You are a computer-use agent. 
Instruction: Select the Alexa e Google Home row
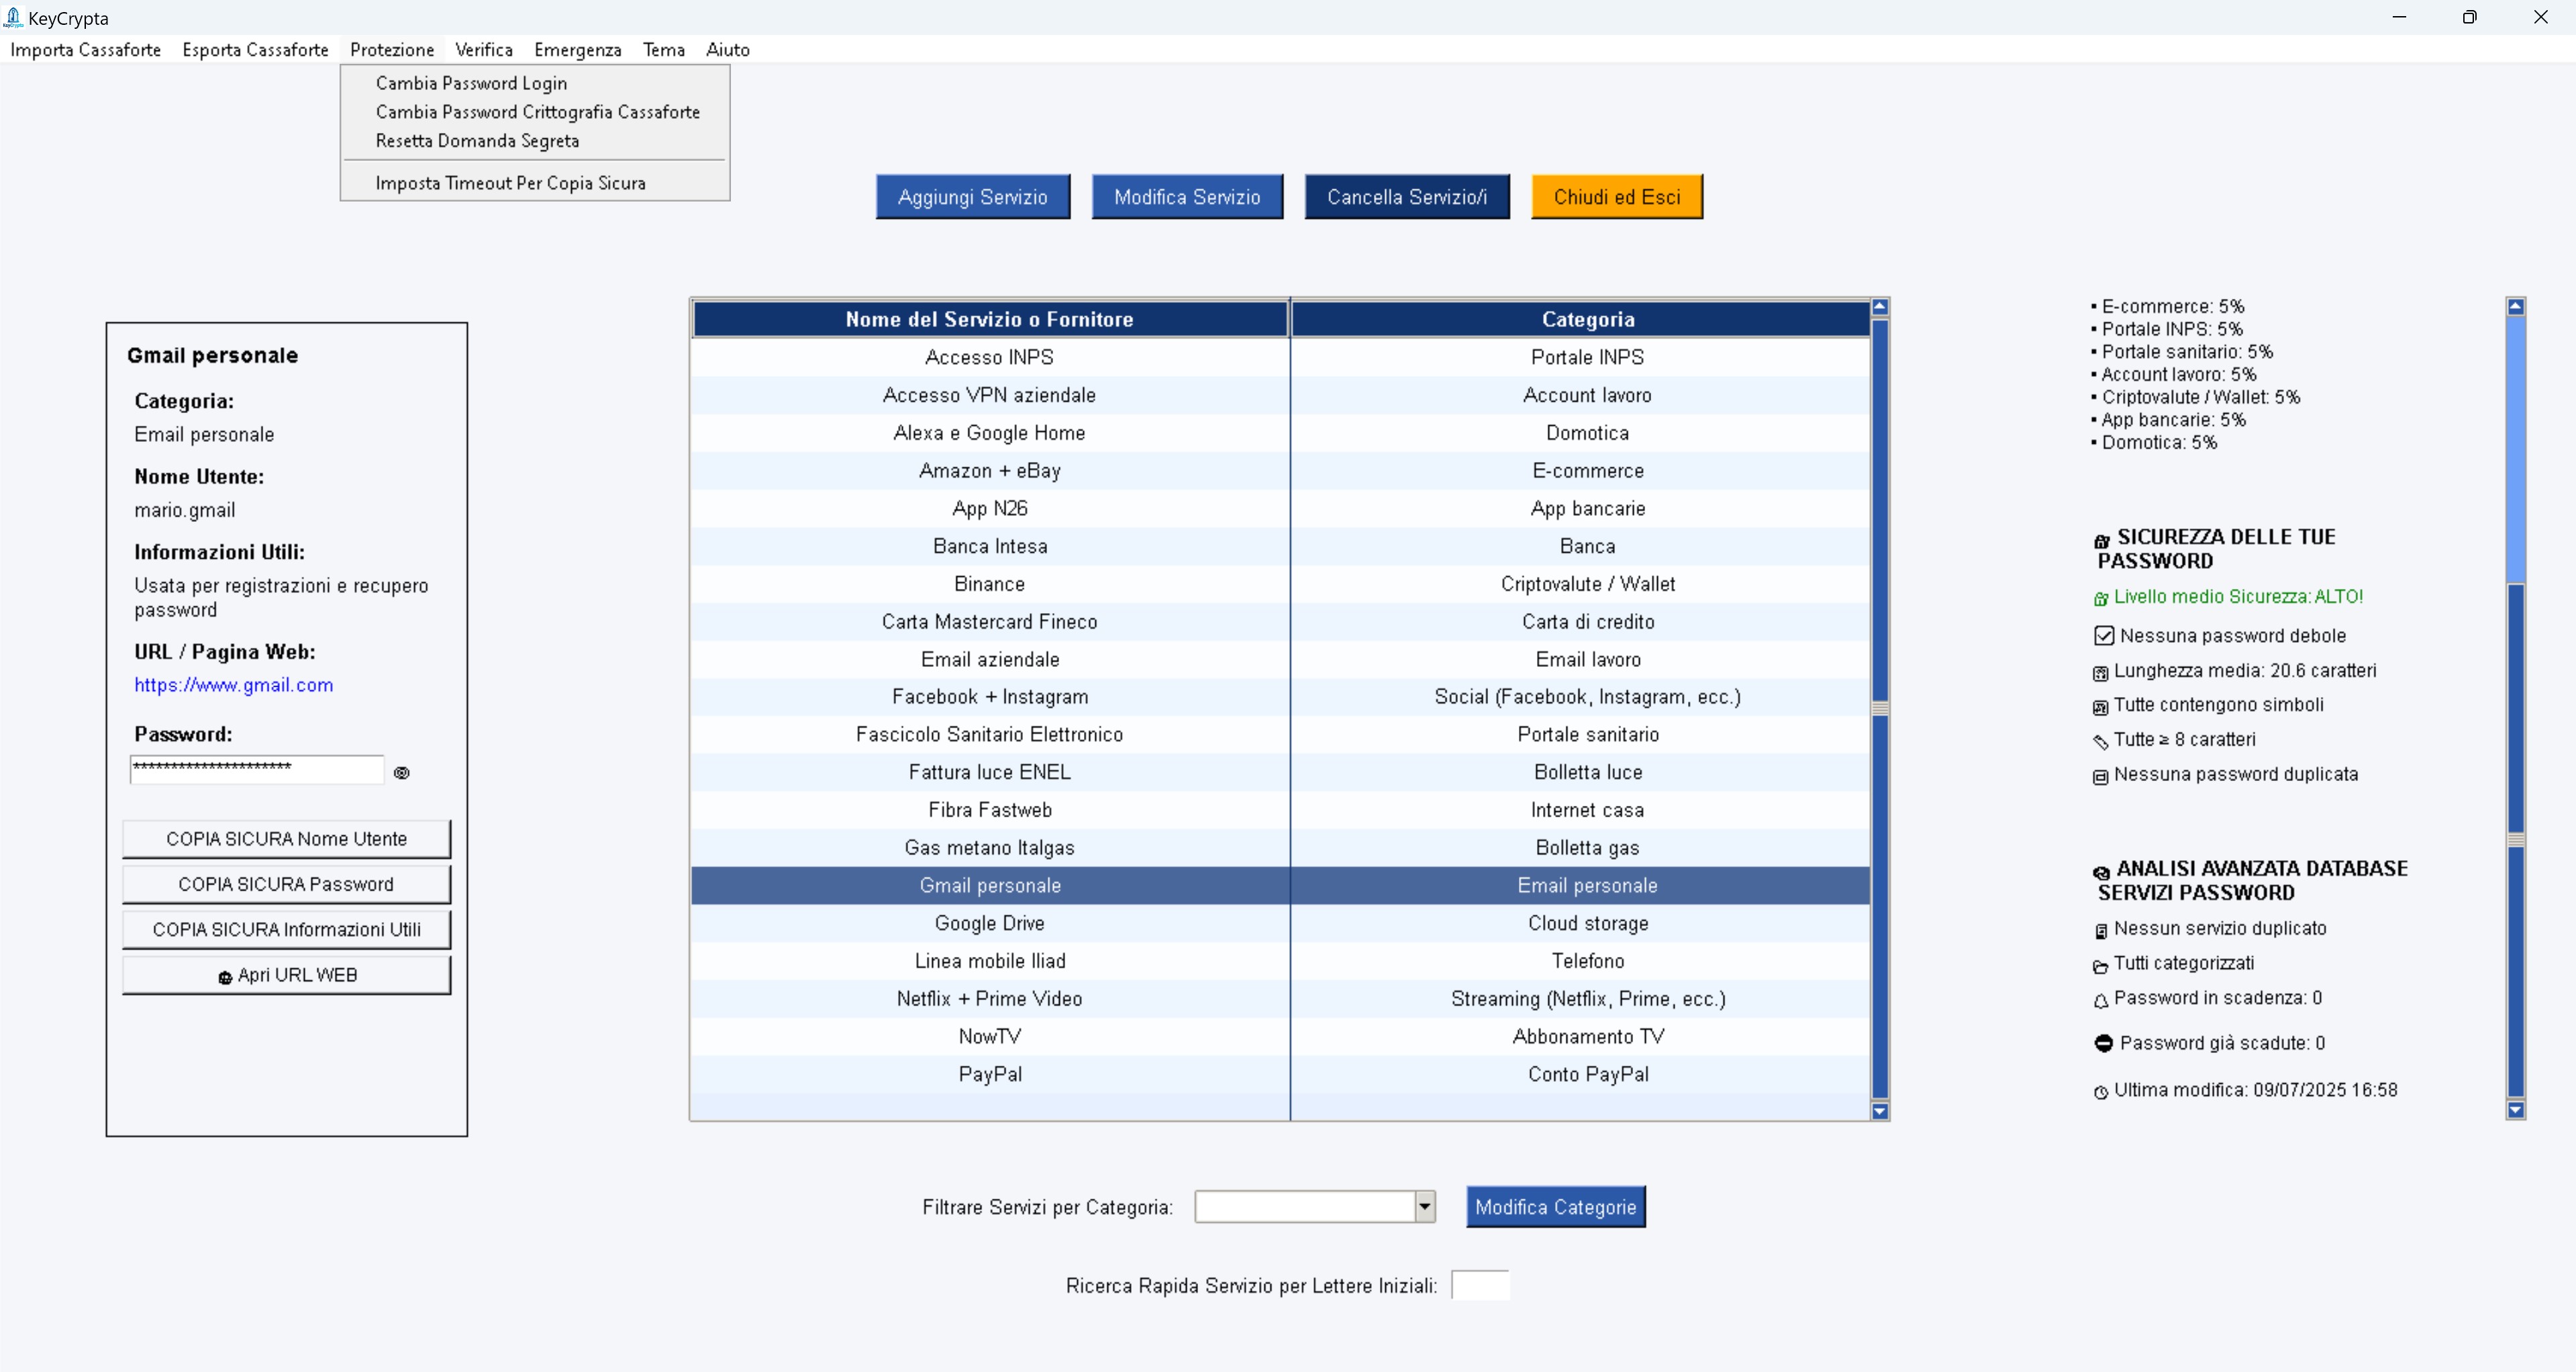(1280, 433)
